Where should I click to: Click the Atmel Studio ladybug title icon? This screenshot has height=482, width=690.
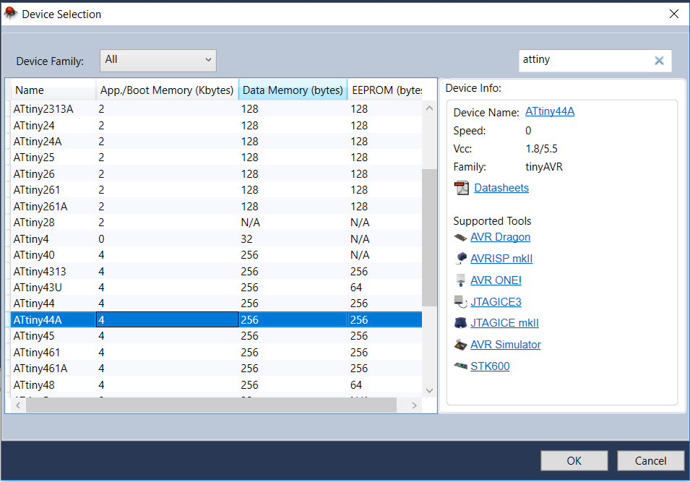[x=10, y=14]
